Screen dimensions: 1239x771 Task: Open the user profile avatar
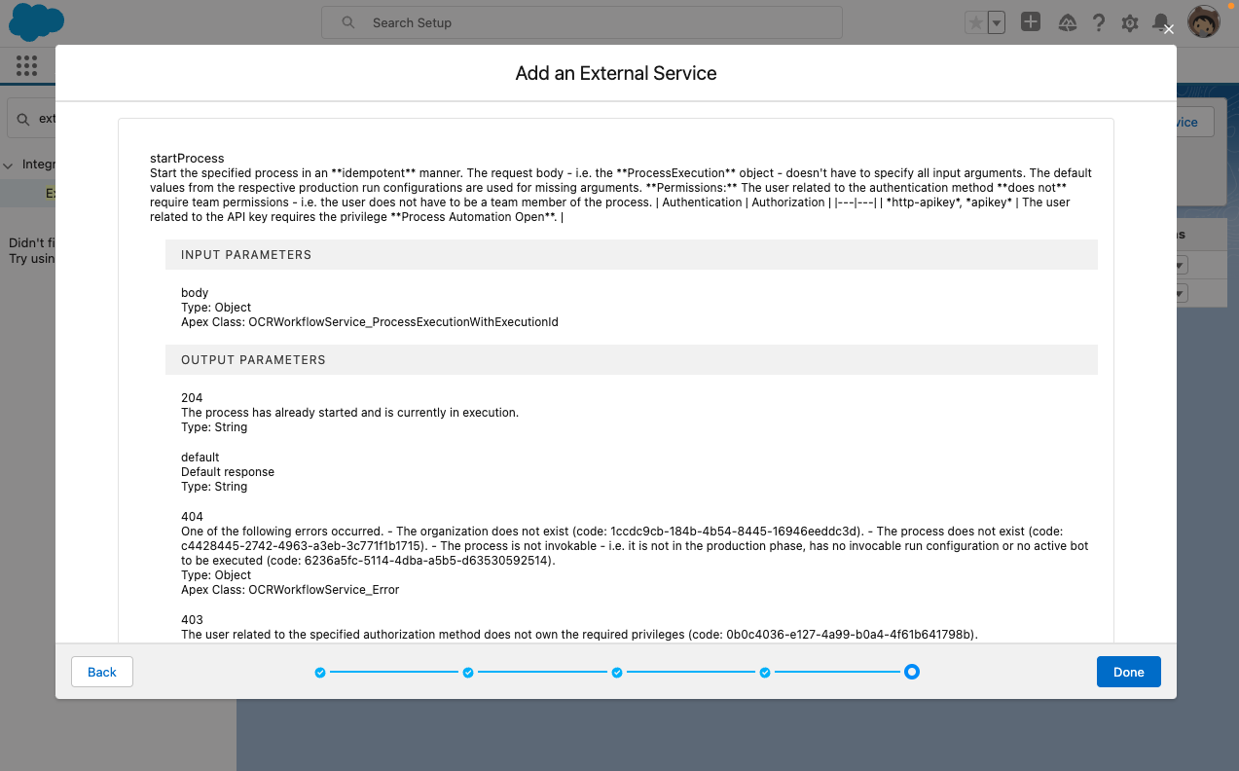click(1204, 22)
